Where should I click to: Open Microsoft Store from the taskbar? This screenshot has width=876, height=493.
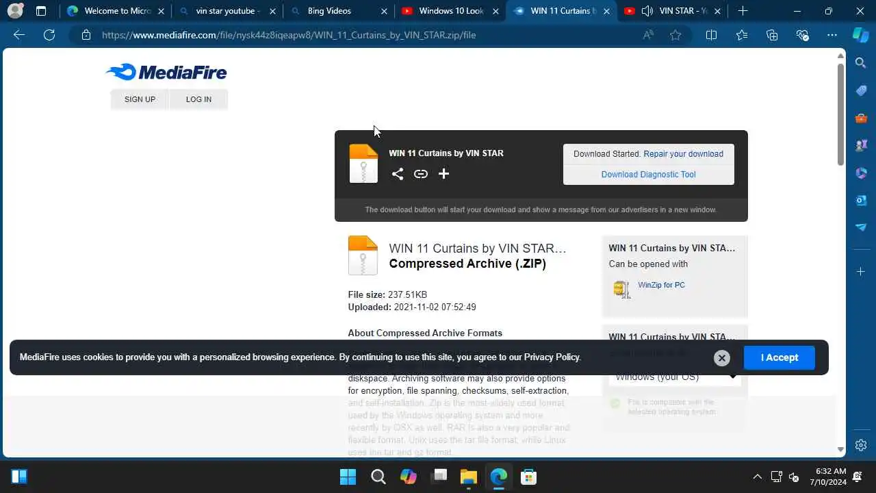pos(528,477)
